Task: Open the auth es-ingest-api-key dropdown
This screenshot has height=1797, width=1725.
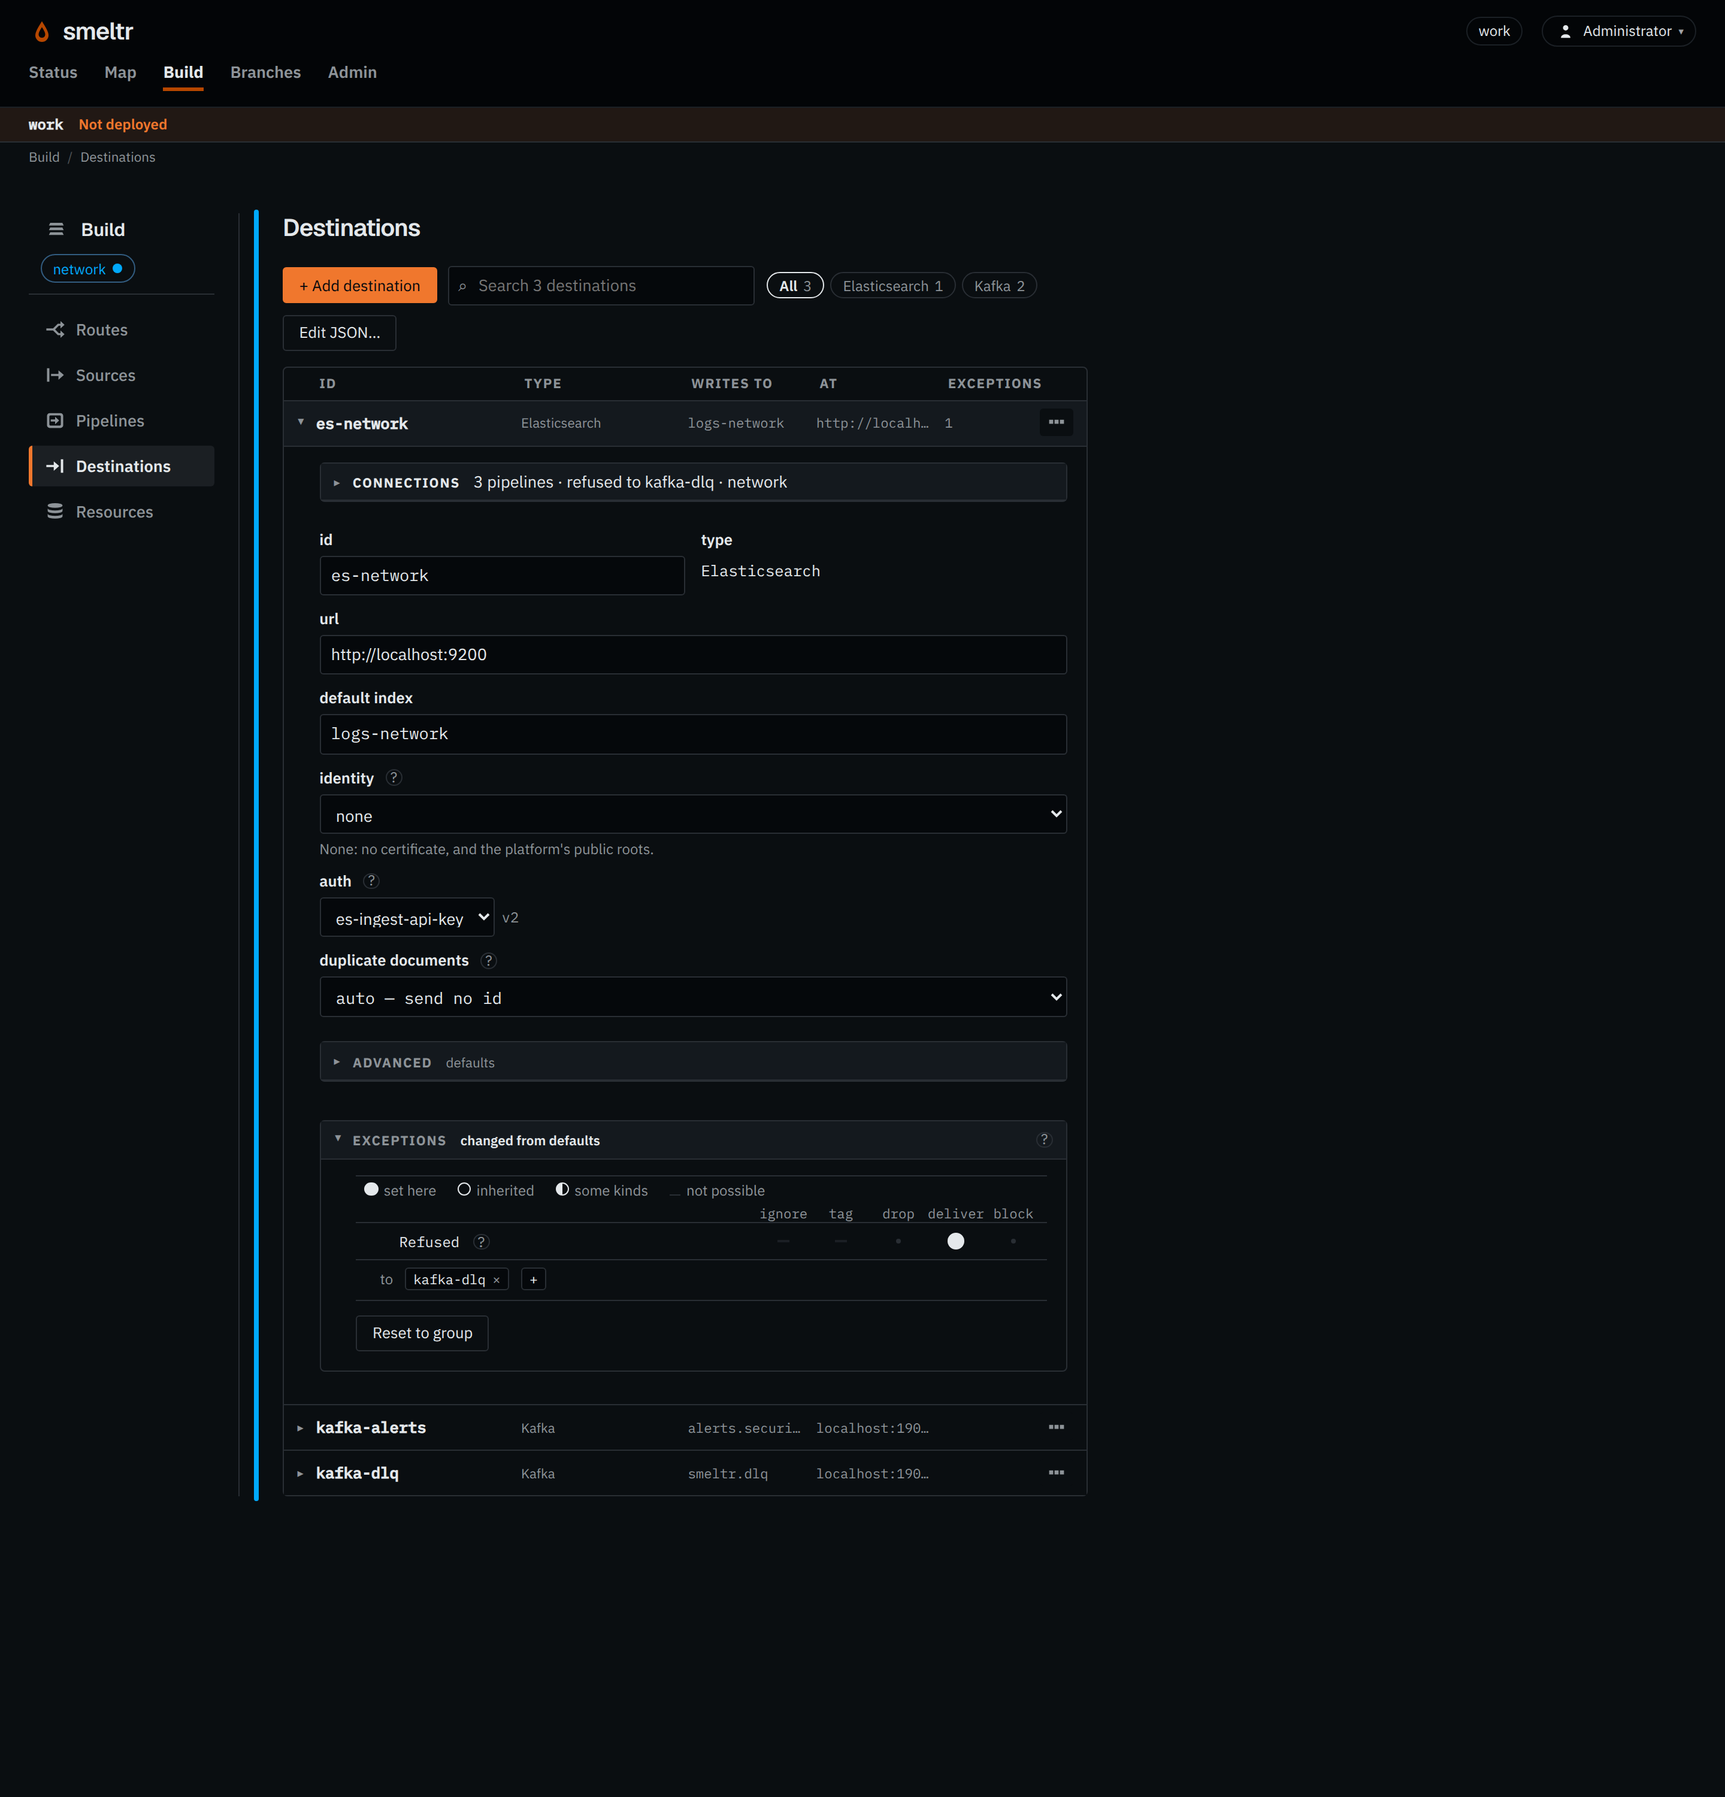Action: pyautogui.click(x=407, y=918)
